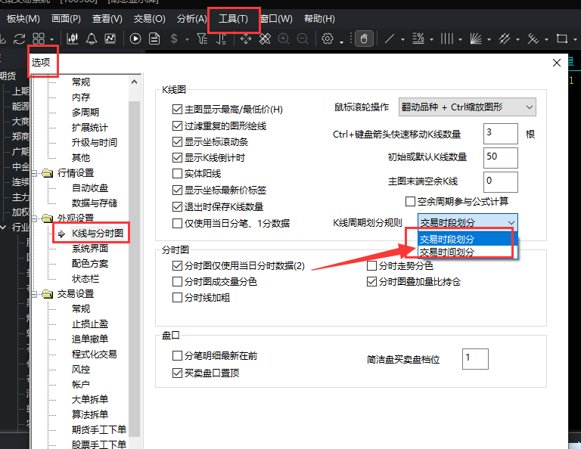This screenshot has height=449, width=581.
Task: Open the 交易(O) menu
Action: point(149,19)
